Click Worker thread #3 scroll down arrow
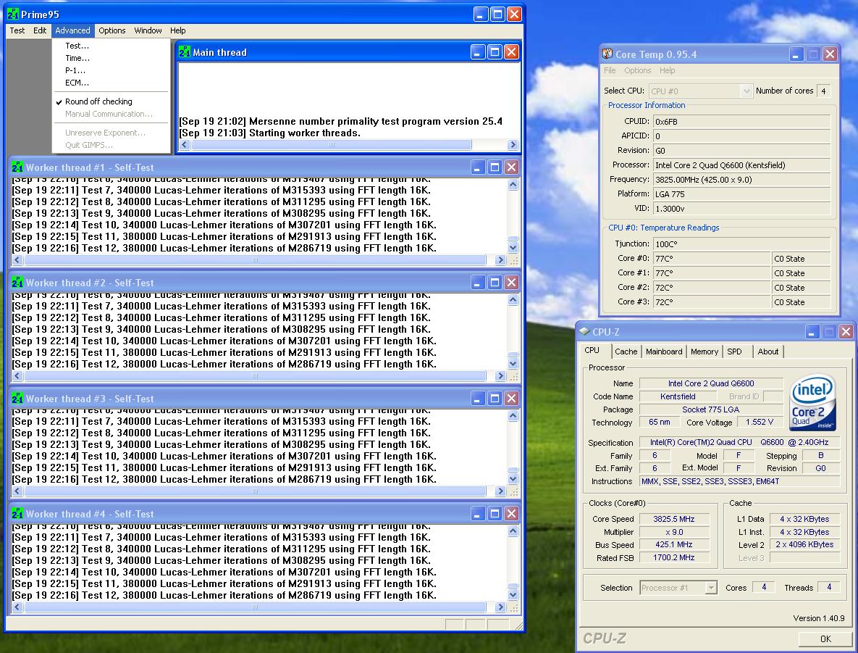The image size is (858, 653). (x=513, y=478)
